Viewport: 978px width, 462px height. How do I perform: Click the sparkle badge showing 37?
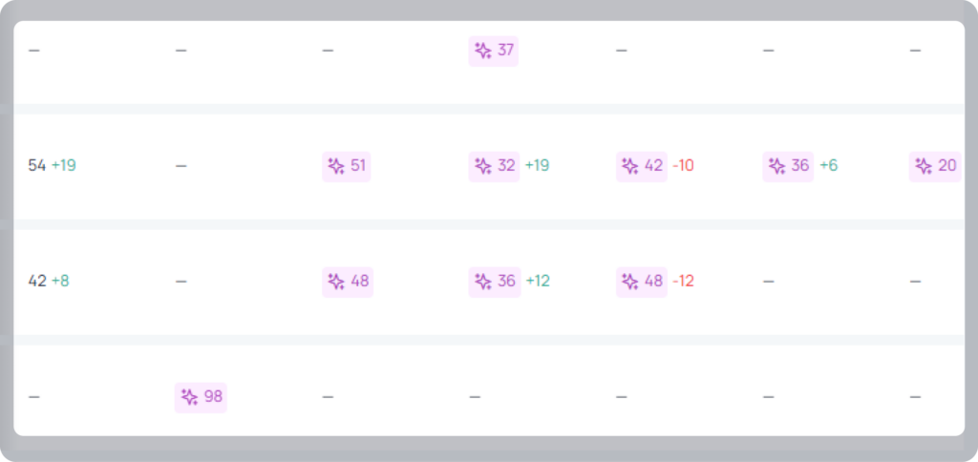tap(494, 51)
